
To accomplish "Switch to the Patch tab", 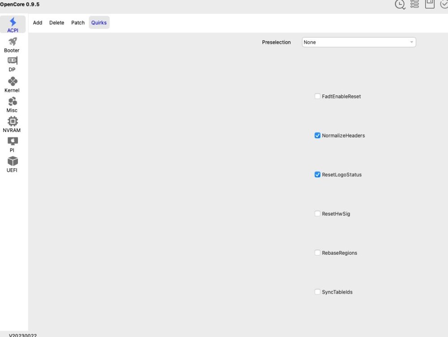I will 78,22.
